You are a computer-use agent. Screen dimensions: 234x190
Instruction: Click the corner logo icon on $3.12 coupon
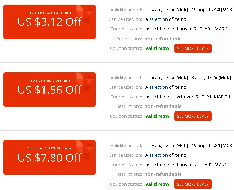[85, 15]
